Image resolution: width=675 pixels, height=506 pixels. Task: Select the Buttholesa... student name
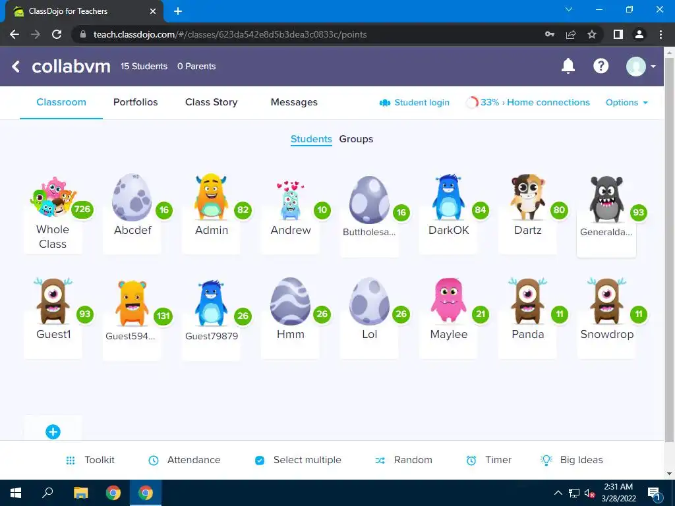coord(369,232)
